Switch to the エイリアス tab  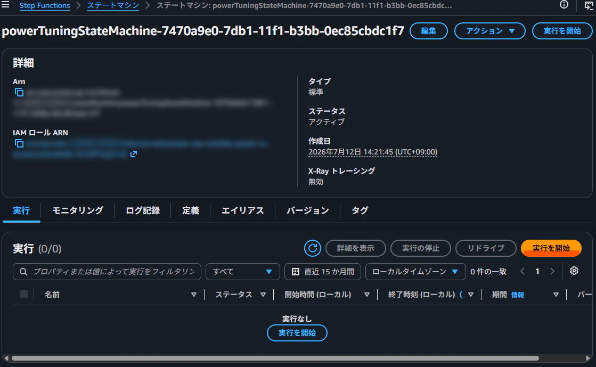[x=242, y=210]
